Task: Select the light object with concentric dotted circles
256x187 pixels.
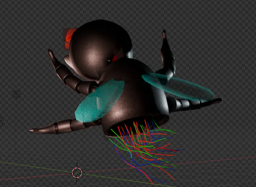Action: pos(16,94)
